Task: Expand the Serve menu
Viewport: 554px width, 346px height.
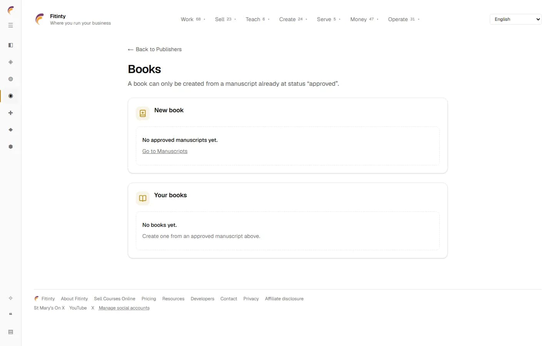Action: tap(329, 19)
